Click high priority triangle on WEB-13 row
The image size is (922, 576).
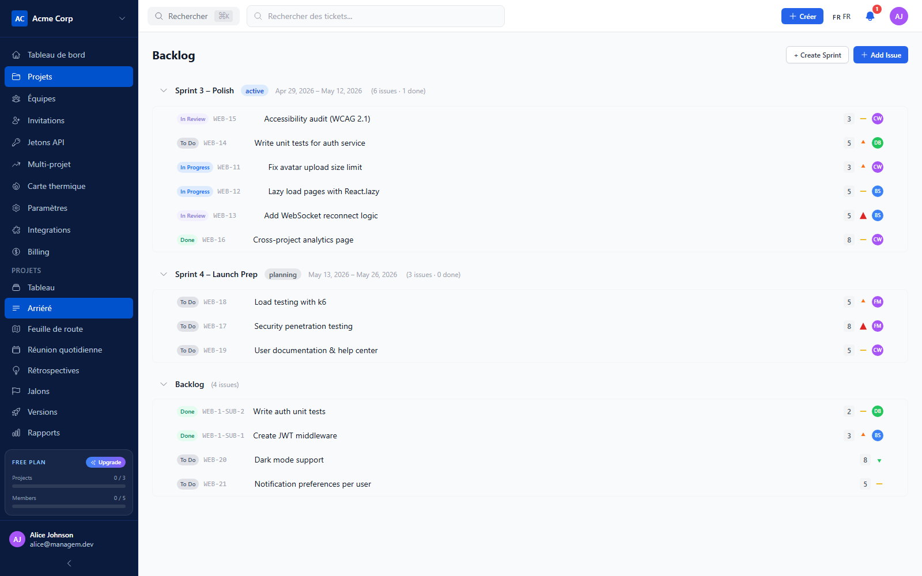(863, 216)
